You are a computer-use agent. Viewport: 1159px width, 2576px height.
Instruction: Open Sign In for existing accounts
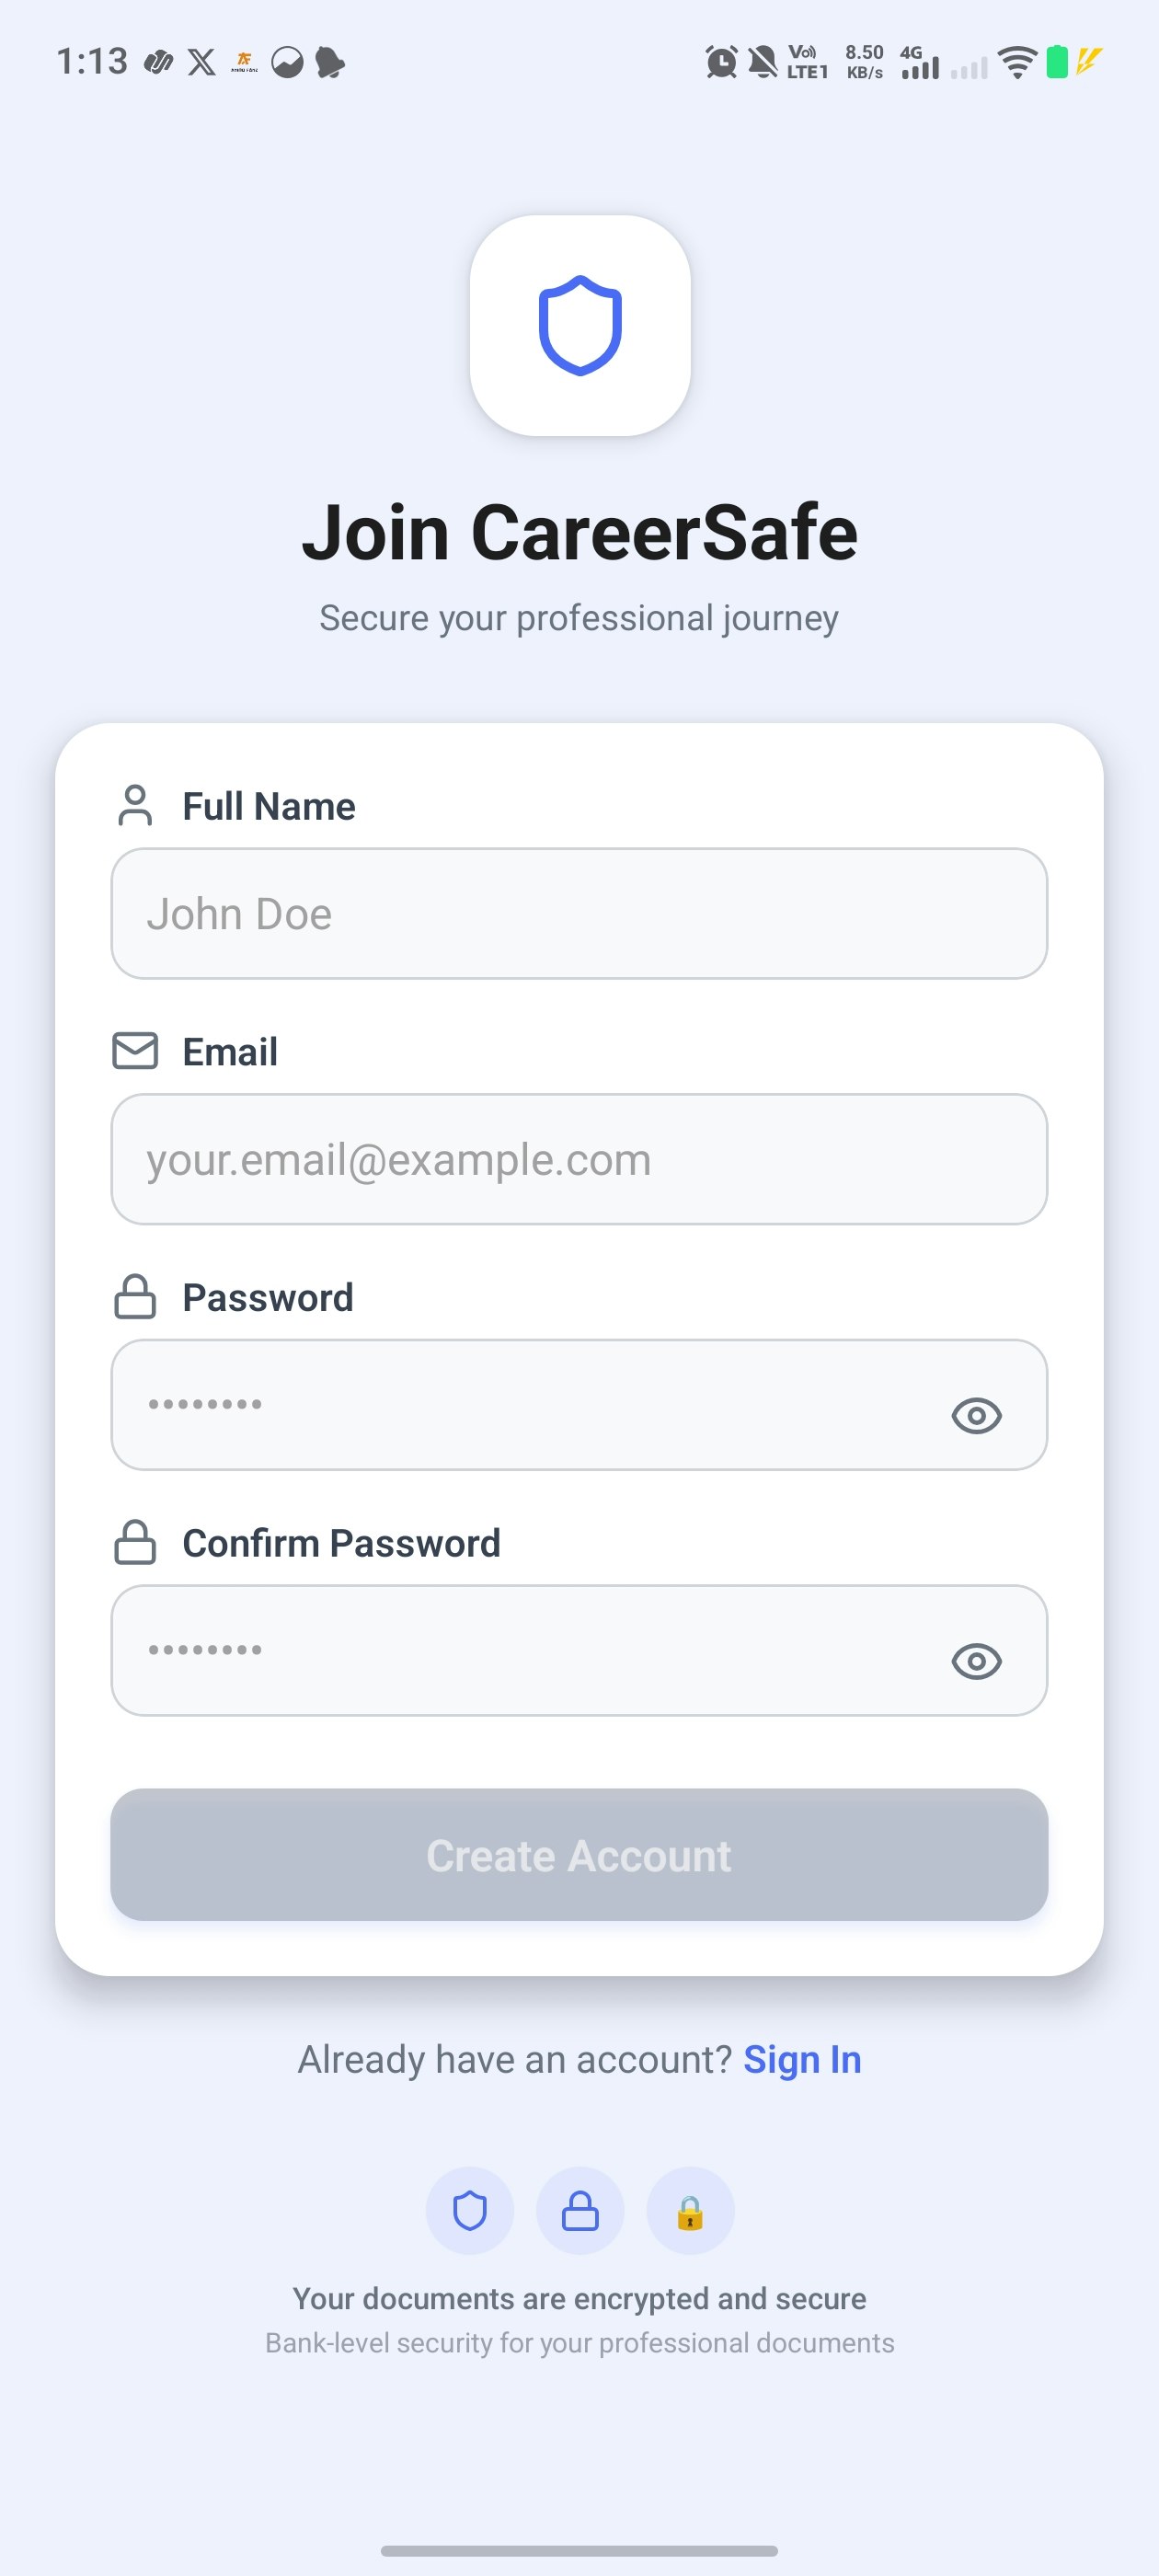coord(802,2059)
